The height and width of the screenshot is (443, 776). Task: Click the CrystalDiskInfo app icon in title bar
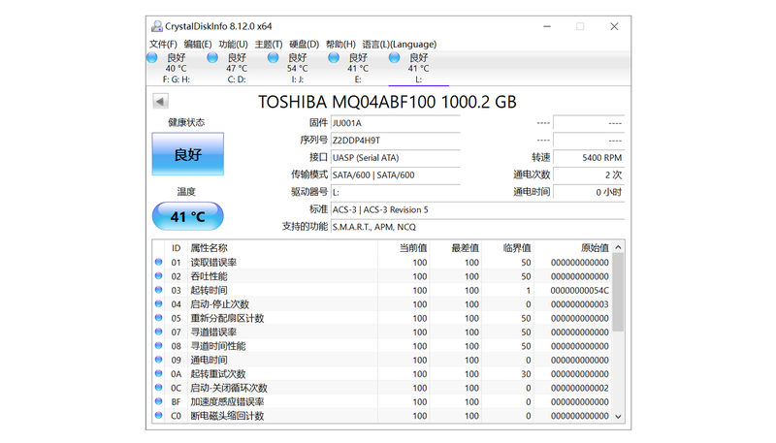click(x=157, y=26)
